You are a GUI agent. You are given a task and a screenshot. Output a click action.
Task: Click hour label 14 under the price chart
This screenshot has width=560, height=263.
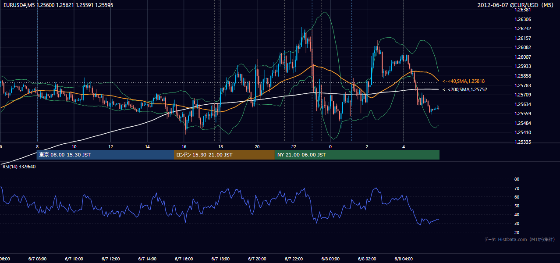click(x=147, y=146)
